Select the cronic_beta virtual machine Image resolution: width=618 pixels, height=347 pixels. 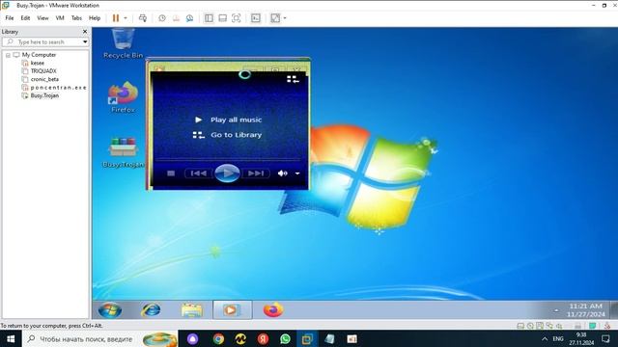44,79
